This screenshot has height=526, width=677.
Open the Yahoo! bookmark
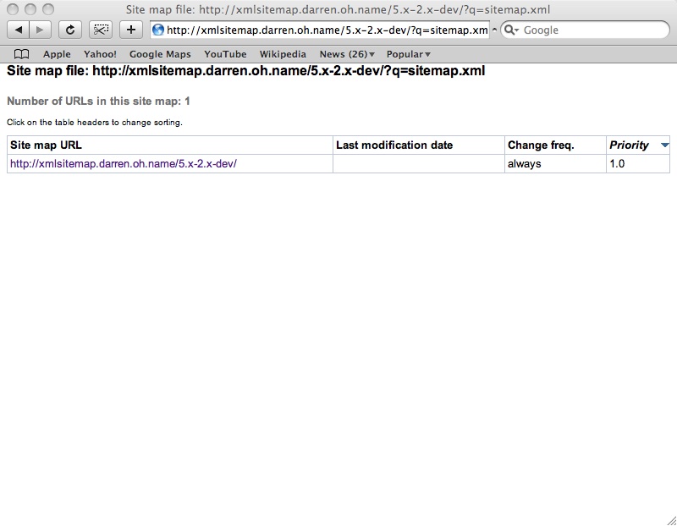[x=100, y=54]
